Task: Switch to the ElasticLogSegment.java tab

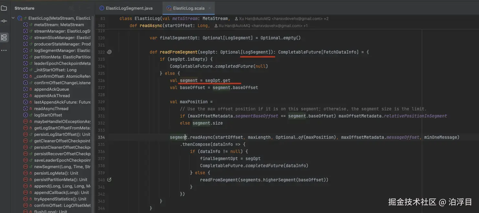Action: point(129,8)
